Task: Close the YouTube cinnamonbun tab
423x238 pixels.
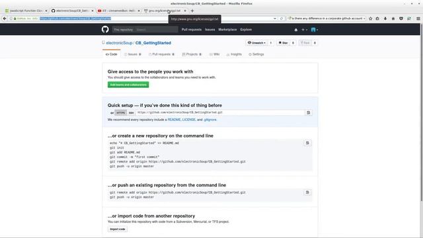Action: pyautogui.click(x=139, y=11)
